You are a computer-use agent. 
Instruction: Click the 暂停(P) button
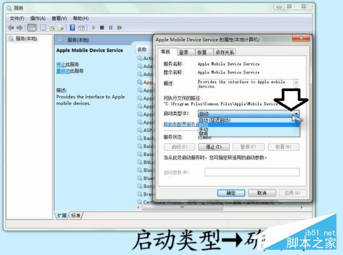point(248,147)
